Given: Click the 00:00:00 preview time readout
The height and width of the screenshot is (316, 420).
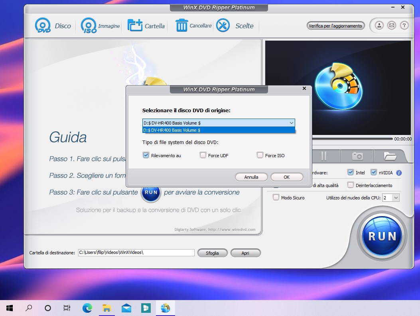Looking at the screenshot, I should pos(403,139).
